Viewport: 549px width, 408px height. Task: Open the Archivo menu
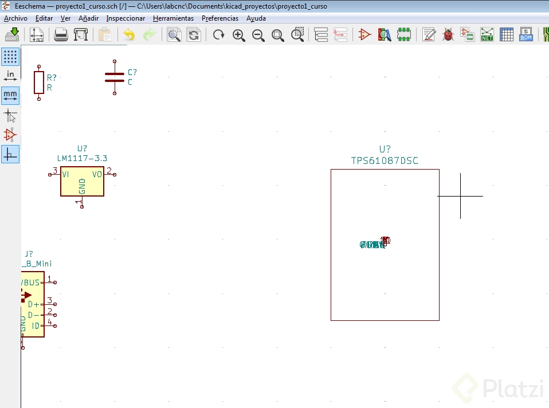pos(15,18)
